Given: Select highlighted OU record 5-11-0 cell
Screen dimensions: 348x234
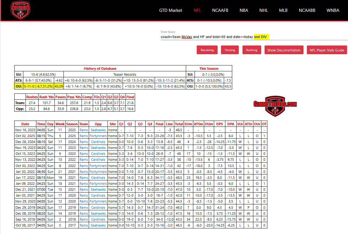Looking at the screenshot, I should [38, 86].
